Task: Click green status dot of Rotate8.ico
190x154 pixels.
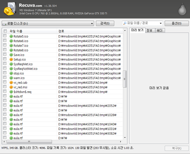Action: pyautogui.click(x=11, y=50)
